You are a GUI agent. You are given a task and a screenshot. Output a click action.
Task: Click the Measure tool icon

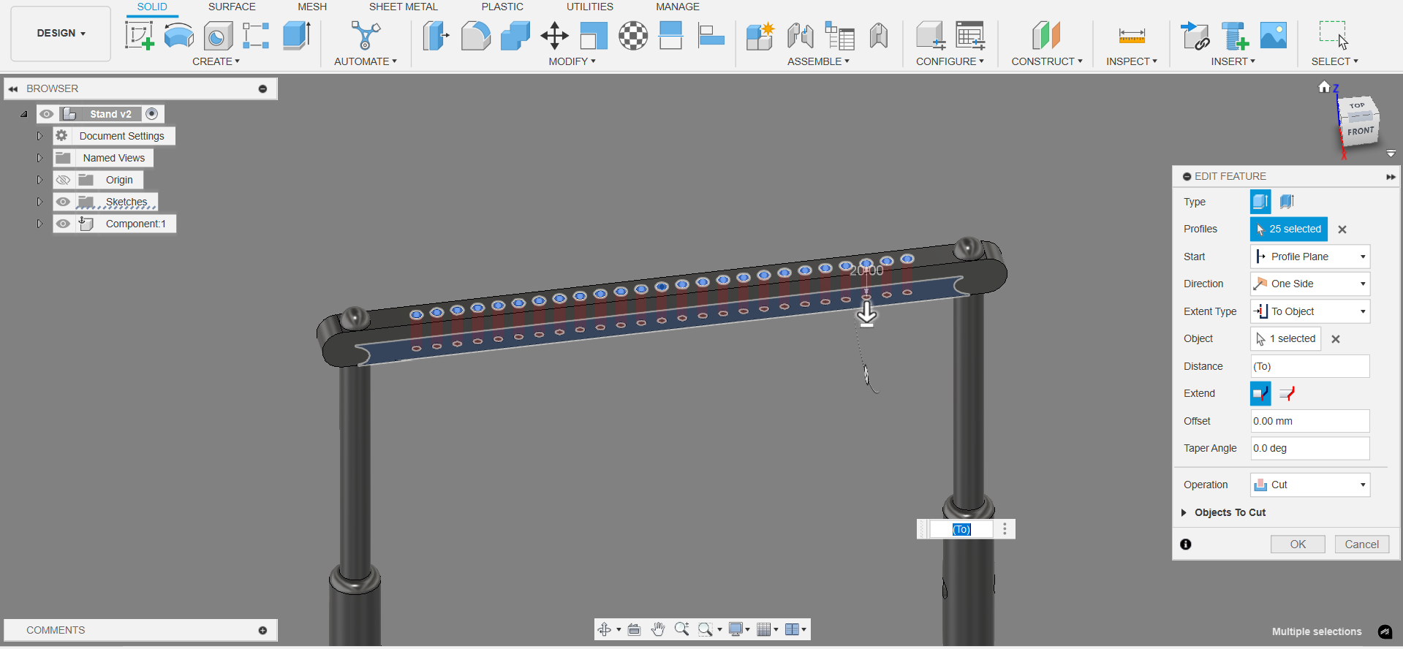(x=1132, y=35)
